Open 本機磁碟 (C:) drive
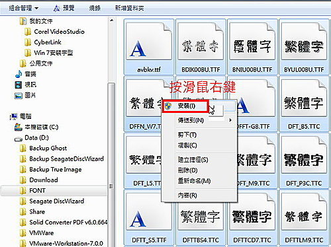Image resolution: width=331 pixels, height=247 pixels. pos(36,127)
